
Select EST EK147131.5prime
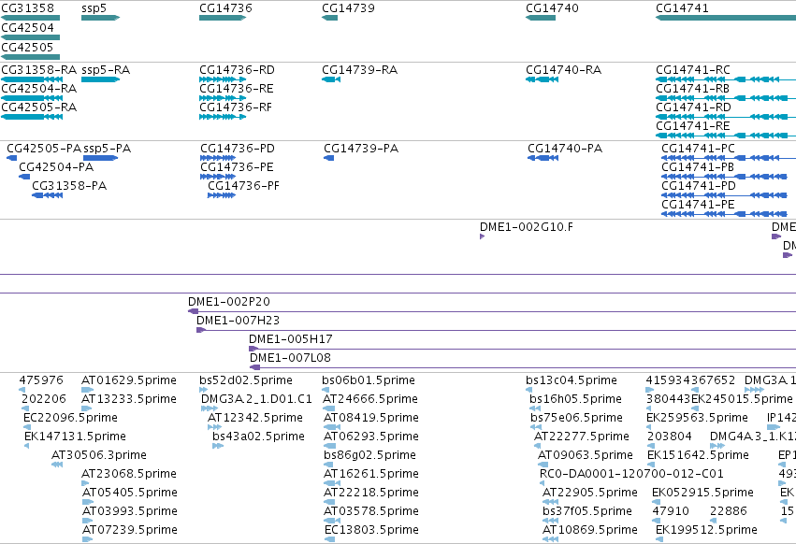pyautogui.click(x=27, y=446)
